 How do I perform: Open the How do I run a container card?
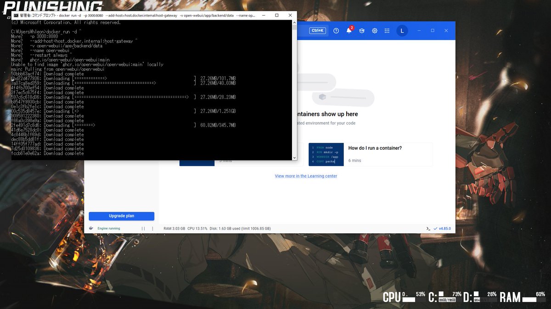(x=371, y=154)
